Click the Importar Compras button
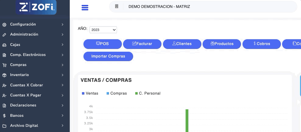 coord(108,56)
